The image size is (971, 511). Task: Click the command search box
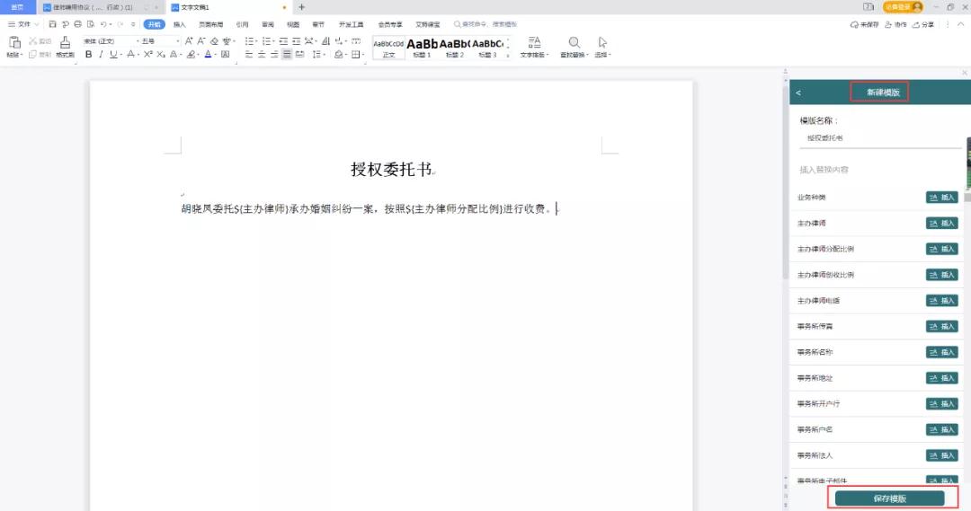[x=485, y=24]
